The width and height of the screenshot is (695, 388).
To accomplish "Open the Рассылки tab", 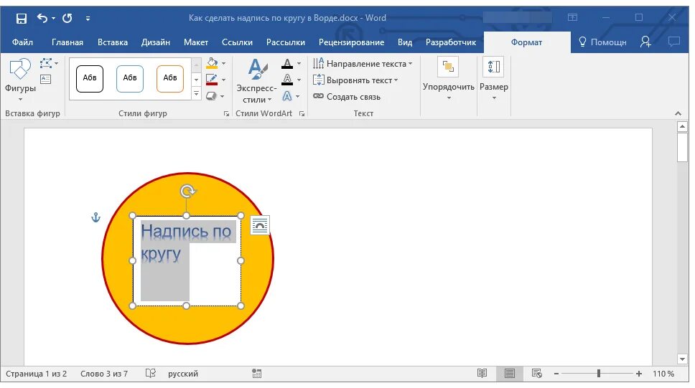I will 286,42.
